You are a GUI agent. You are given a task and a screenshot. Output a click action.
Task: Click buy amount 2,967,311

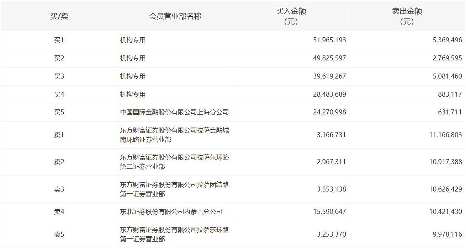(x=332, y=162)
